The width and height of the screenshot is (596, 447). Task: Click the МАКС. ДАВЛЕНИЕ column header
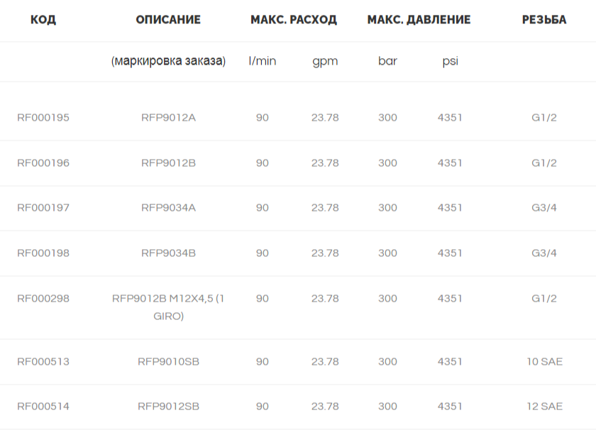pos(419,19)
